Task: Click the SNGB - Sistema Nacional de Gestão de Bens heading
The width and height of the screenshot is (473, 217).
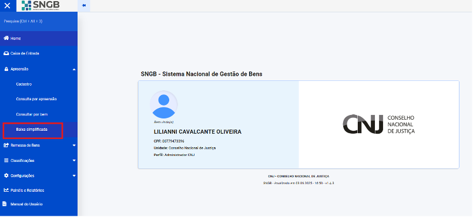Action: point(202,74)
